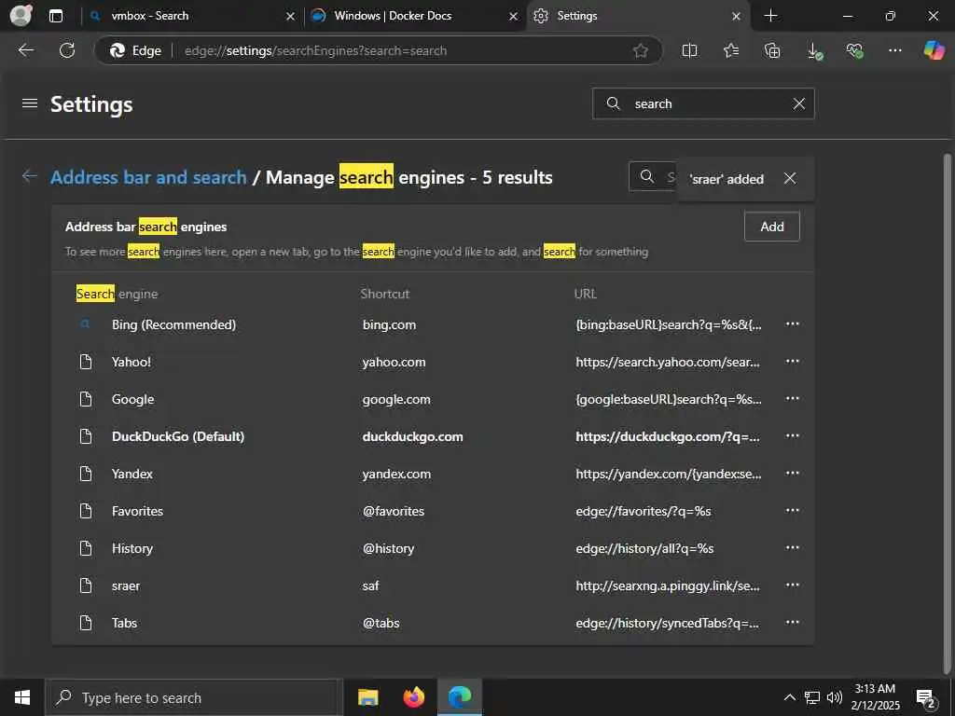Click the URL column header
Screen dimensions: 955x716
pos(585,294)
